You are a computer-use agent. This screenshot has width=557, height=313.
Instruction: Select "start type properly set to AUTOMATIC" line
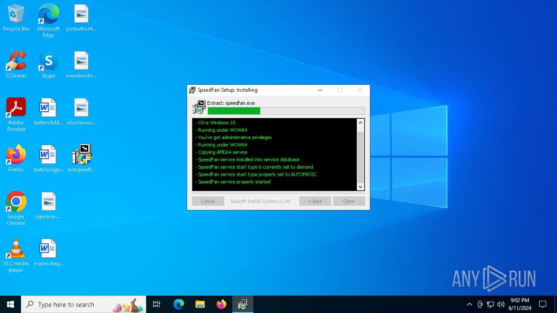coord(256,174)
